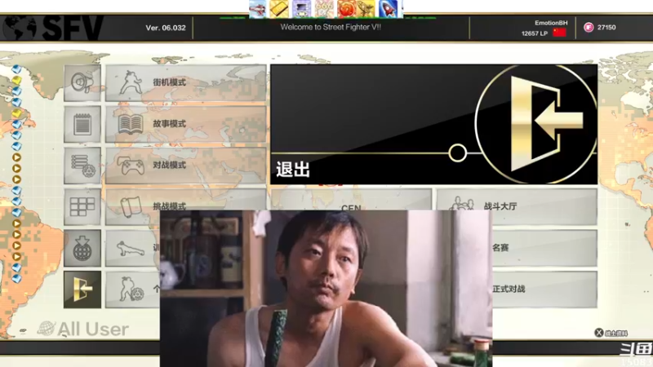Open the notepad icon tile
The height and width of the screenshot is (367, 653).
tap(82, 124)
